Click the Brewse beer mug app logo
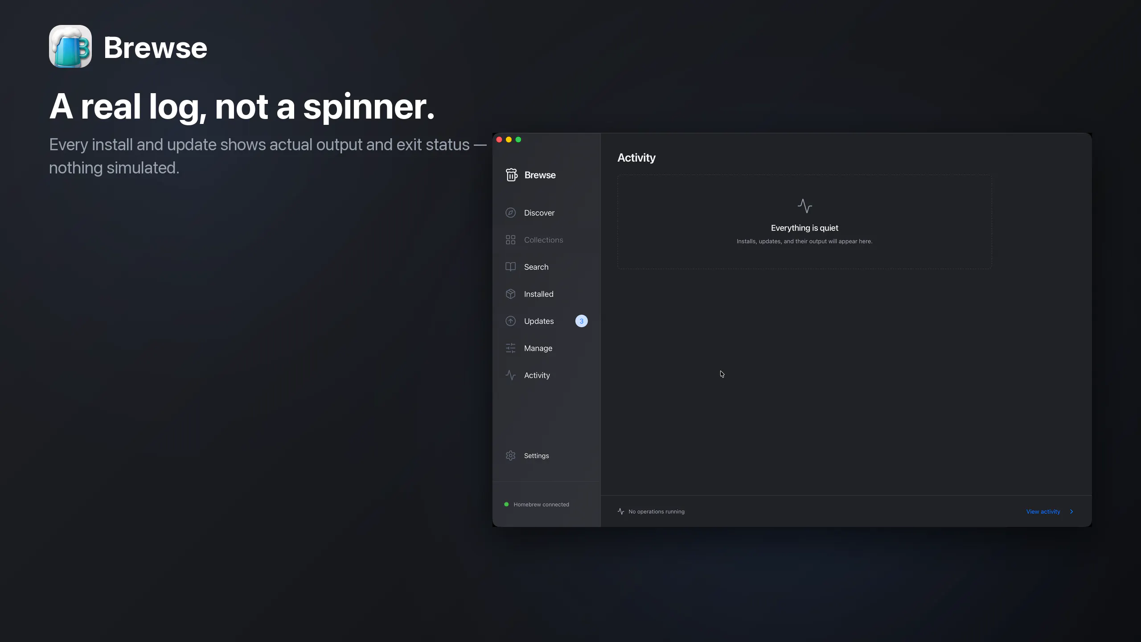This screenshot has height=642, width=1141. coord(70,46)
